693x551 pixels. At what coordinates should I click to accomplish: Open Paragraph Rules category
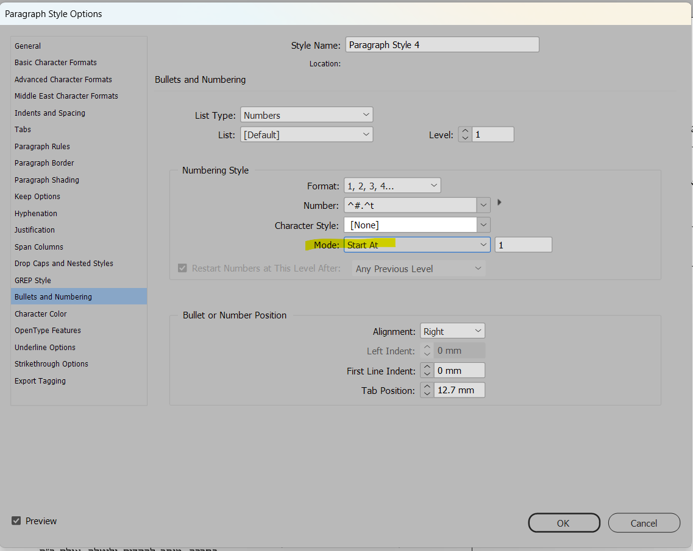coord(42,147)
